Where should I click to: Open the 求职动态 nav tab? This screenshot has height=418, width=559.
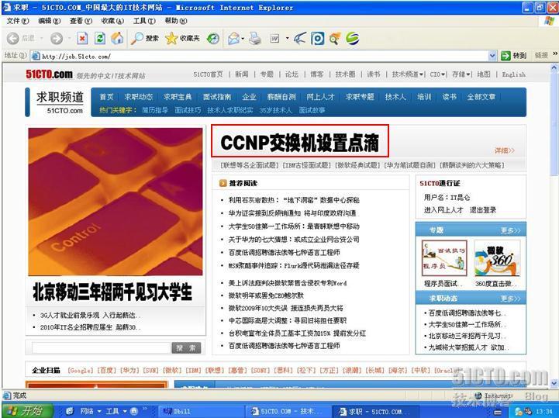point(138,97)
